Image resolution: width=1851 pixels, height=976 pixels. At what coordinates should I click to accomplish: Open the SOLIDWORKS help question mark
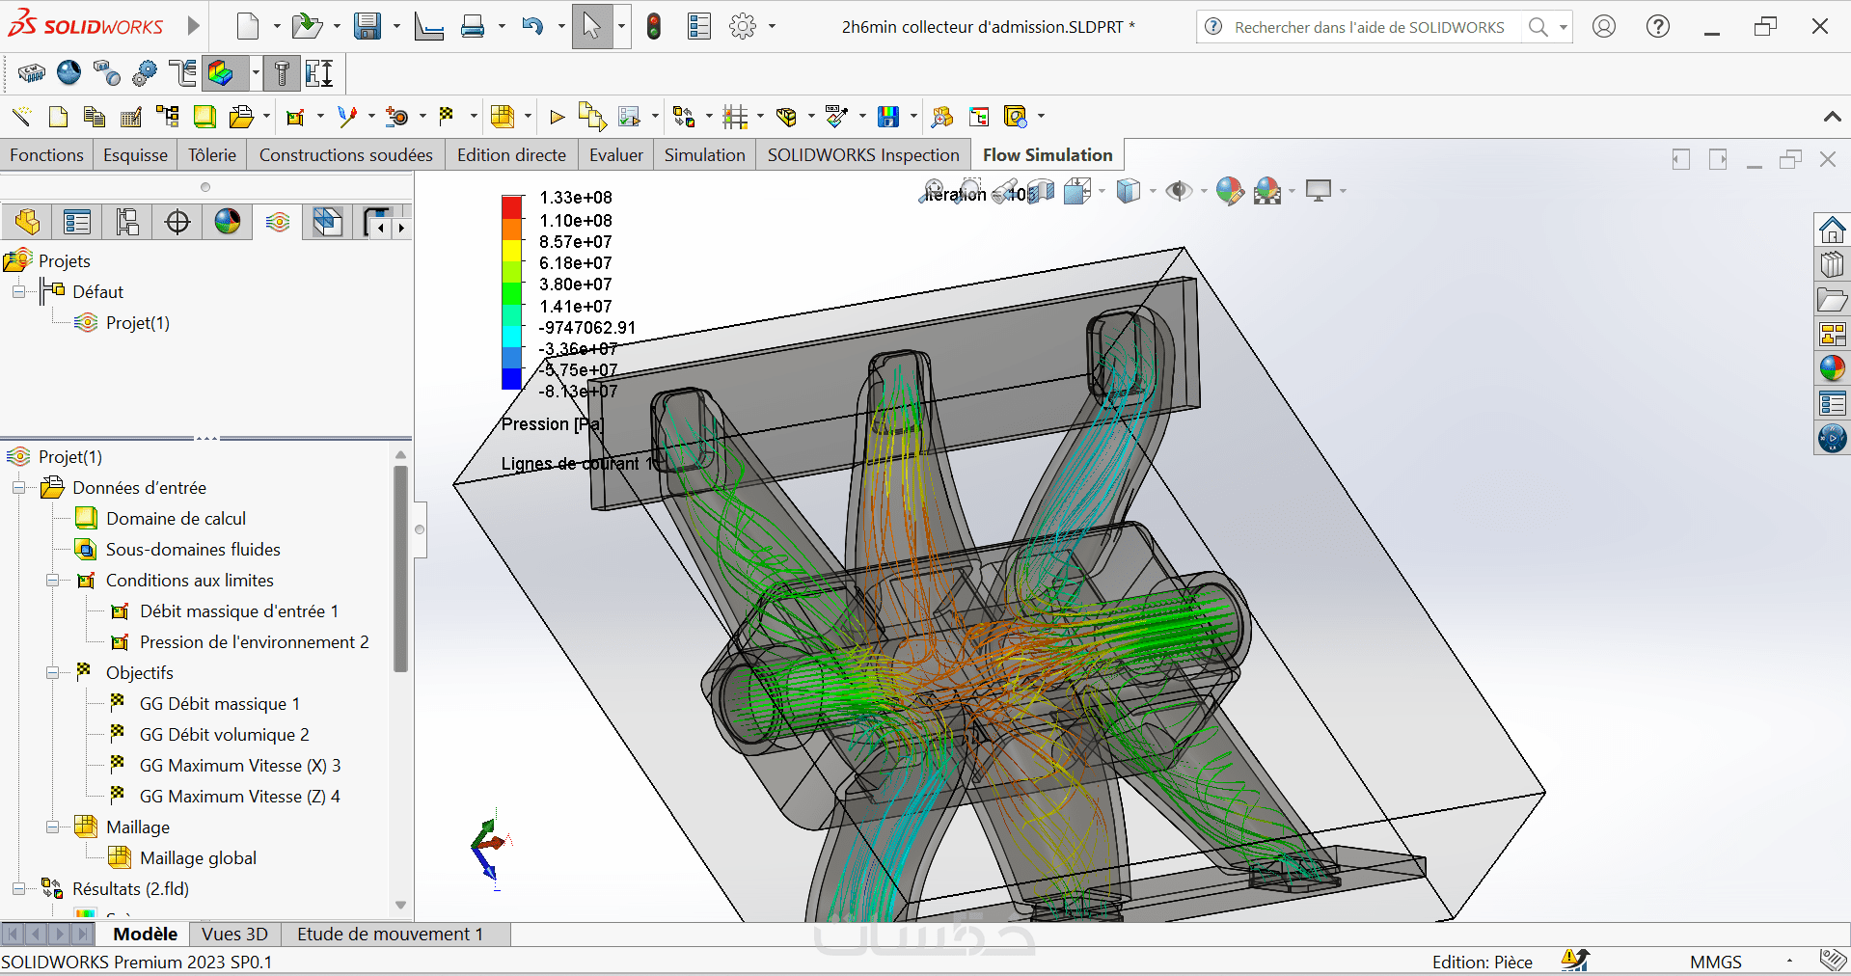[1658, 26]
